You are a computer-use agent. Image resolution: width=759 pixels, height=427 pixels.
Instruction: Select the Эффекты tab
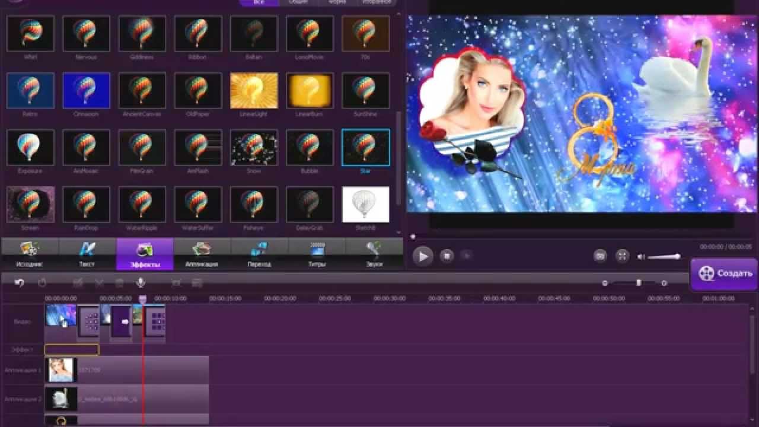(145, 254)
